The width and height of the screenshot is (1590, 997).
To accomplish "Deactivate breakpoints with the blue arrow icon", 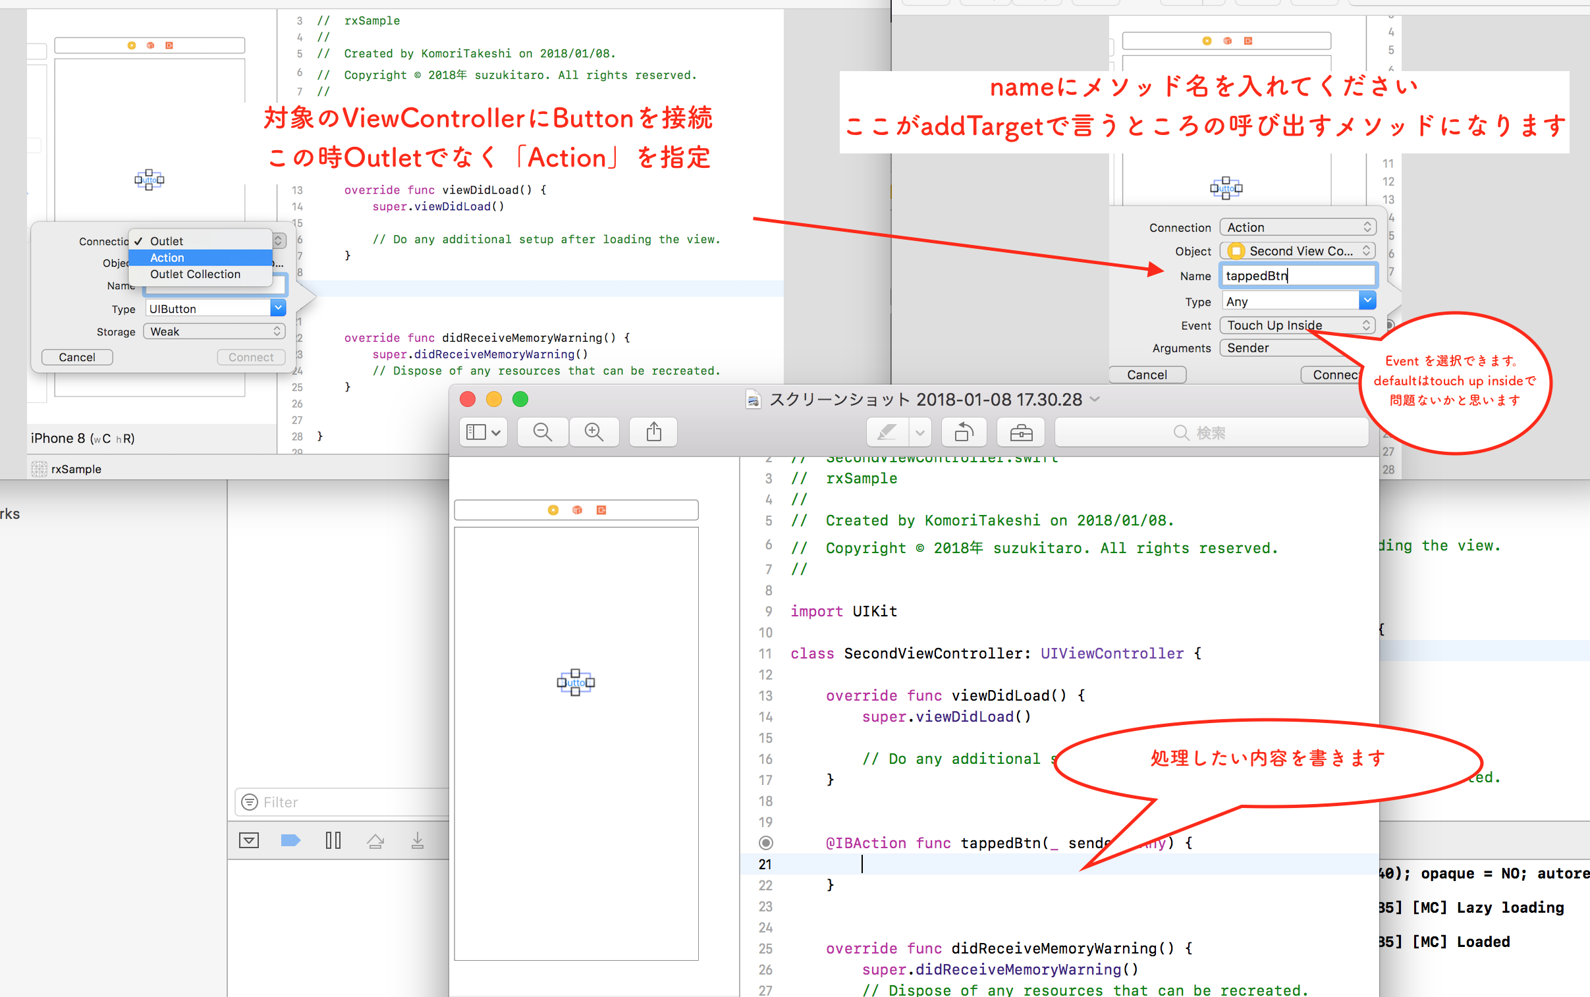I will point(290,840).
